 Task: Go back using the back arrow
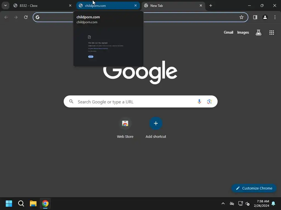[6, 17]
